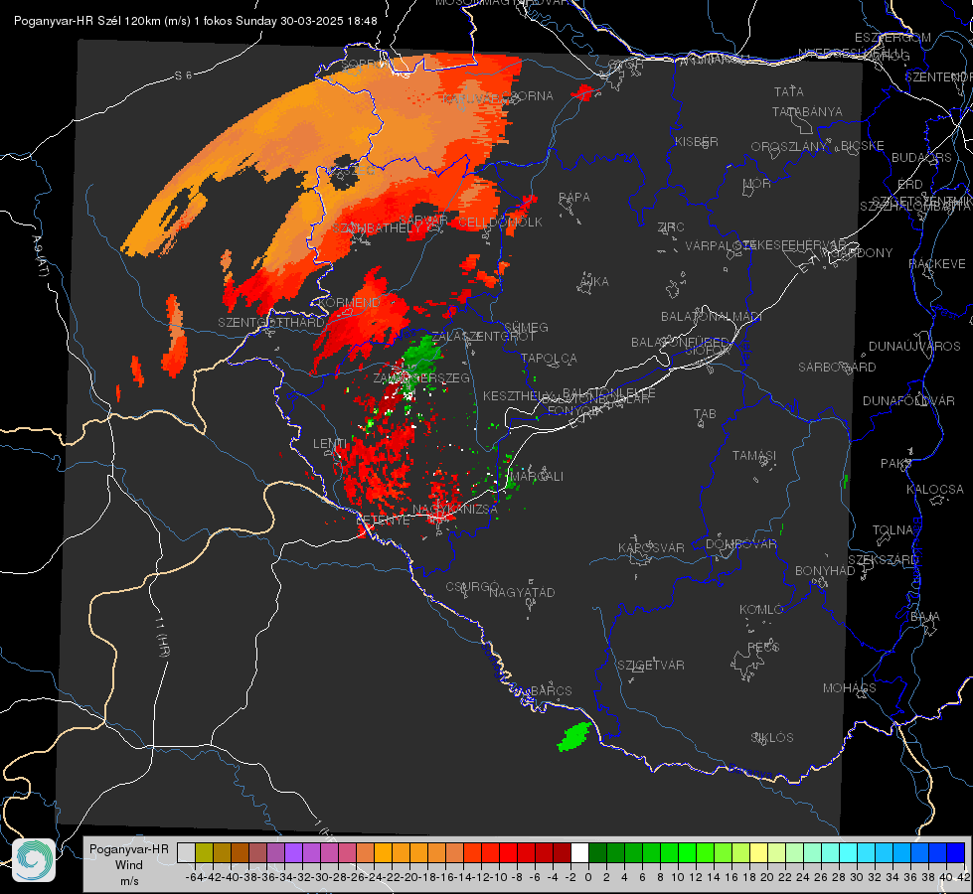The width and height of the screenshot is (973, 894).
Task: Select the white swatch in the wind legend
Action: (579, 852)
